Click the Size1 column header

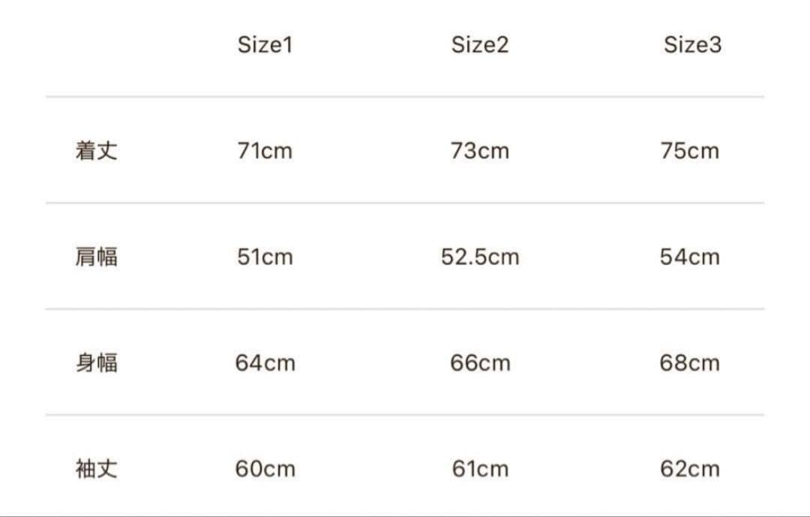coord(265,45)
